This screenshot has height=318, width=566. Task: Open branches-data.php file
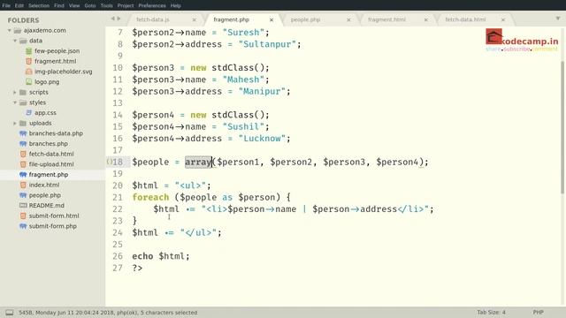[x=56, y=133]
